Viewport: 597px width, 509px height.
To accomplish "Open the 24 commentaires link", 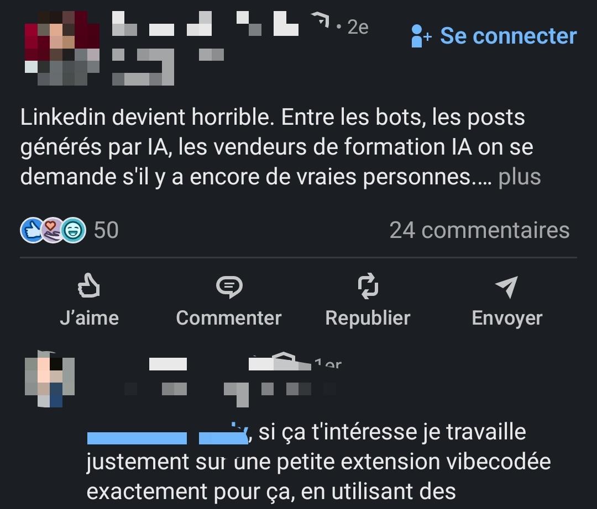I will point(479,230).
